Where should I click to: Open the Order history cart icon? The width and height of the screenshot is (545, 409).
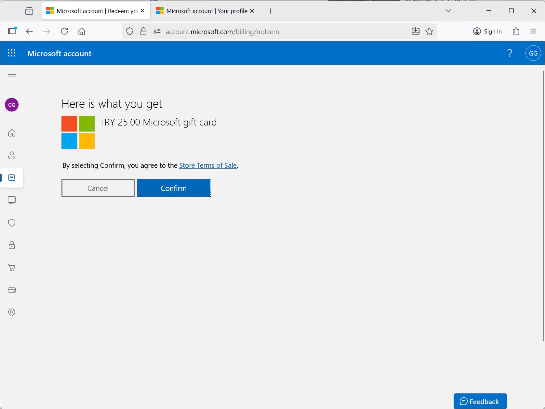12,268
